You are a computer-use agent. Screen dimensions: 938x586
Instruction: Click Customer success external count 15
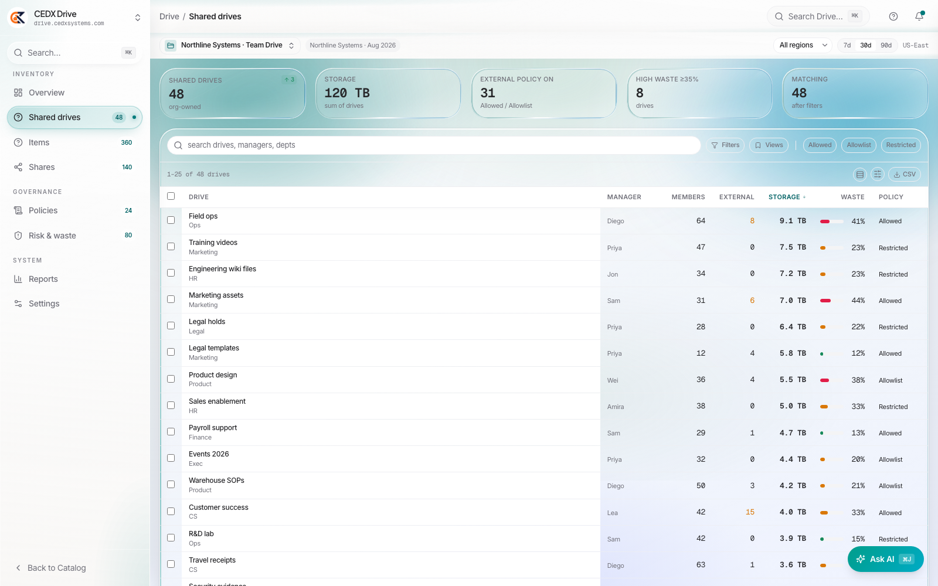click(x=750, y=512)
